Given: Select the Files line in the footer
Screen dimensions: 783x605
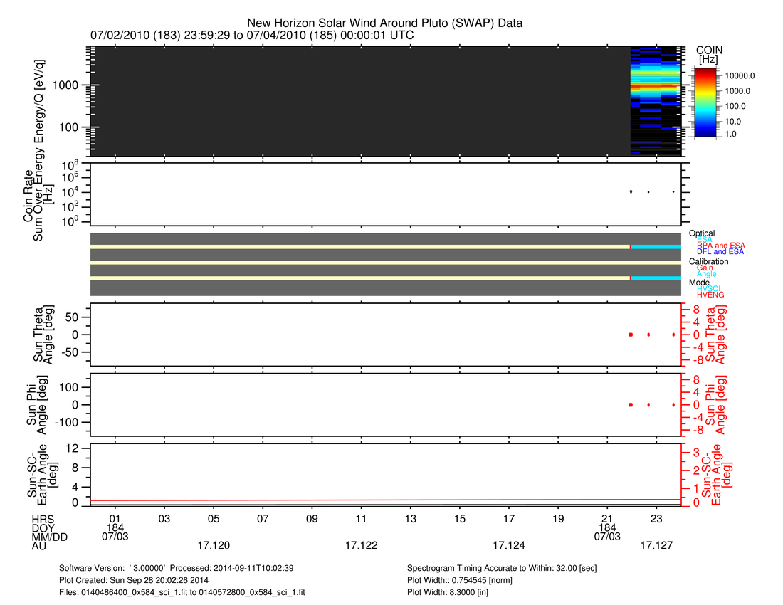Looking at the screenshot, I should point(184,592).
